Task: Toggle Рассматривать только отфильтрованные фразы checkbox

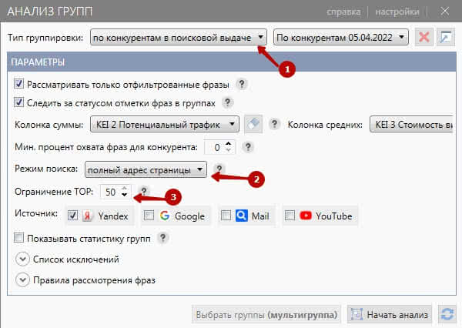Action: [x=18, y=84]
